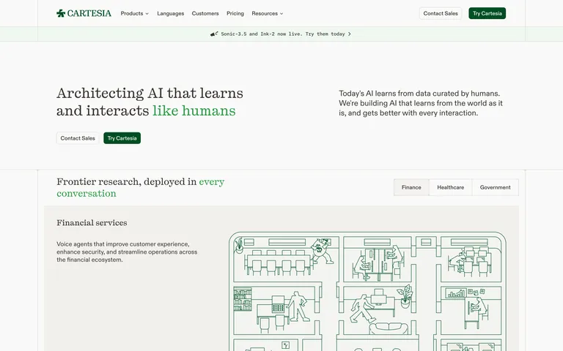
Task: Select the Finance tab
Action: pyautogui.click(x=411, y=187)
